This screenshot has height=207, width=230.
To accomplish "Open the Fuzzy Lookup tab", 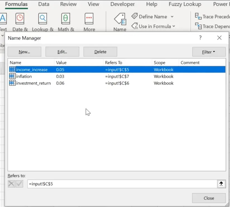I will tap(185, 4).
